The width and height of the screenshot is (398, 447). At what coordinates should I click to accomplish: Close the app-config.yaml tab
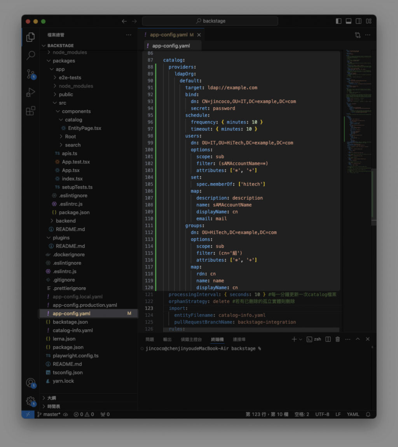[199, 35]
